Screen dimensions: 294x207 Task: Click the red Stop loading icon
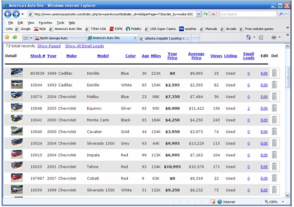[x=213, y=14]
